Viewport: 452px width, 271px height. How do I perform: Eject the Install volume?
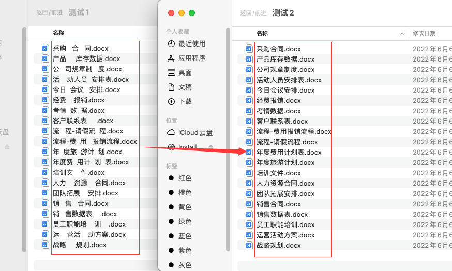211,147
